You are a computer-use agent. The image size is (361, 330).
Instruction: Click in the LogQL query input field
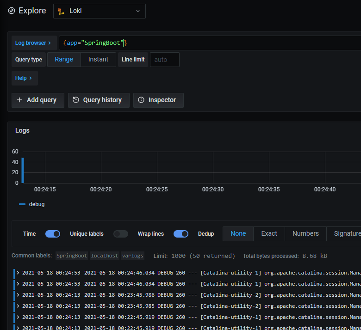click(x=210, y=43)
